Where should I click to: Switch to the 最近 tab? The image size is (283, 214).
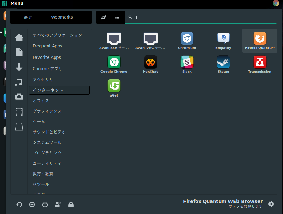tap(28, 17)
